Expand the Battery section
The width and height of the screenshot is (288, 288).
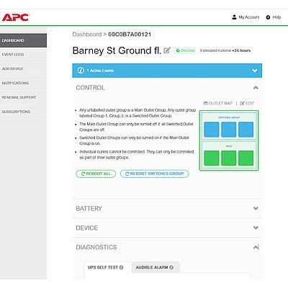pos(256,208)
